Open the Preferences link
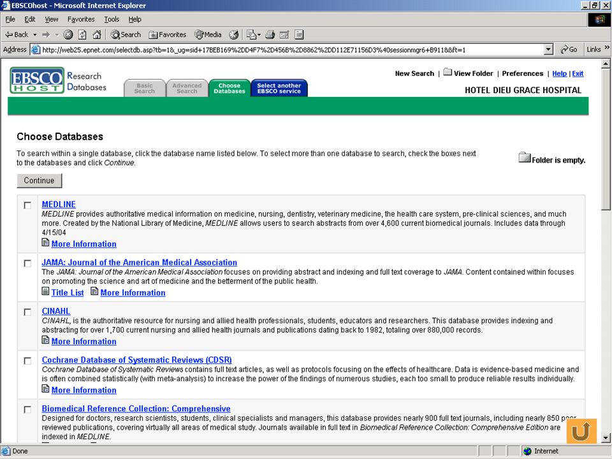Viewport: 612px width, 459px height. pos(522,73)
